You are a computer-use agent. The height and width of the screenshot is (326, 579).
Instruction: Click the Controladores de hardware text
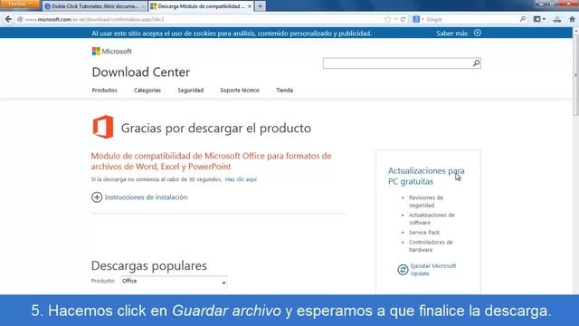[x=431, y=246]
